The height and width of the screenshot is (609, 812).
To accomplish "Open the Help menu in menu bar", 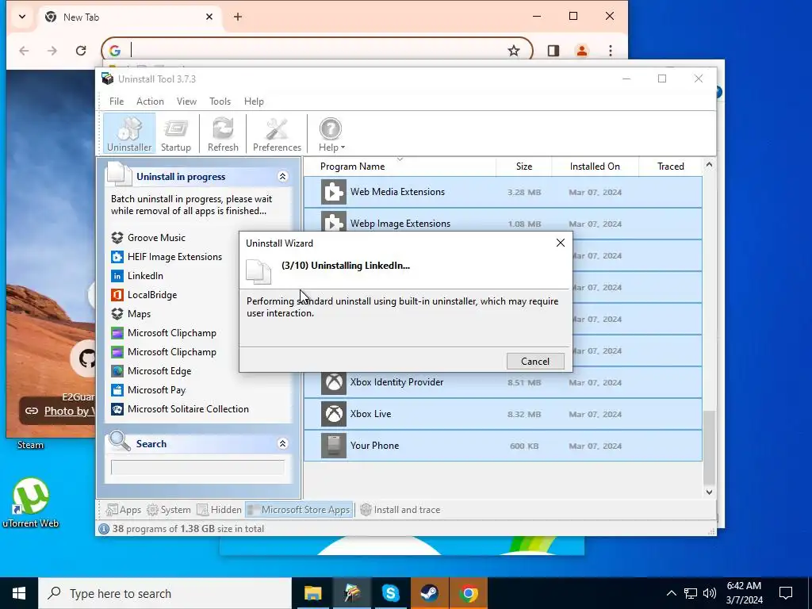I will tap(254, 101).
